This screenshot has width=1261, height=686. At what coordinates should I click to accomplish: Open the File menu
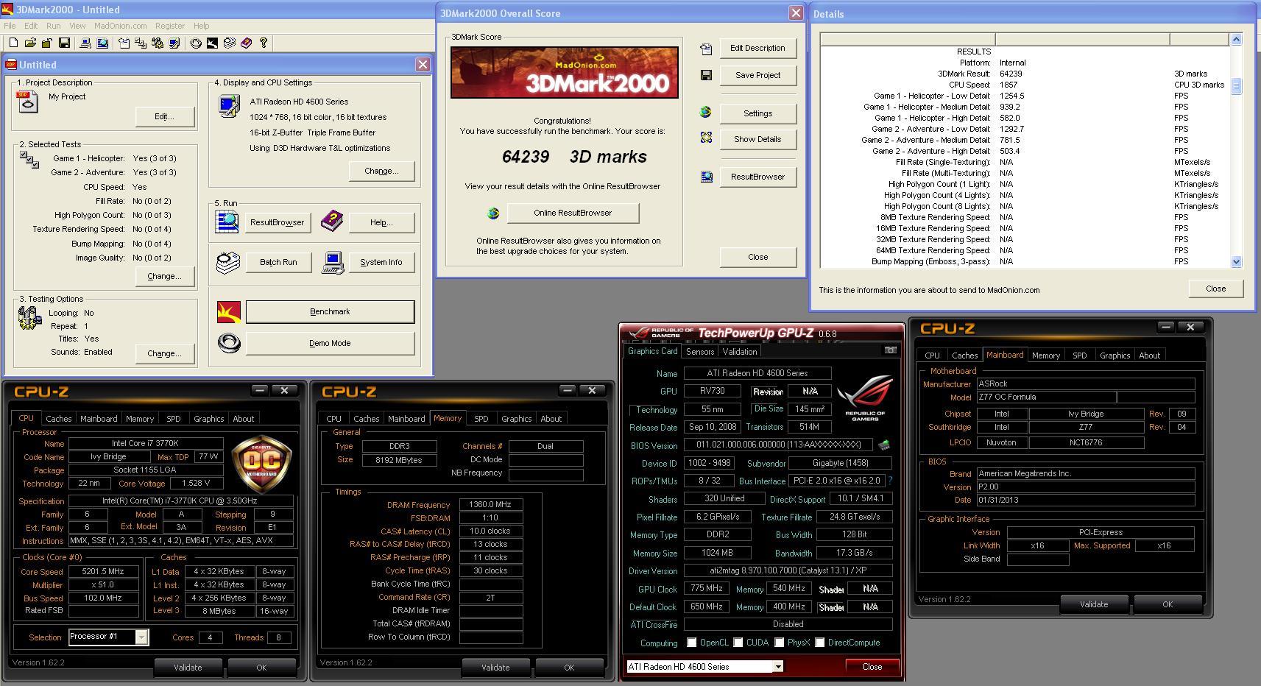pos(10,26)
